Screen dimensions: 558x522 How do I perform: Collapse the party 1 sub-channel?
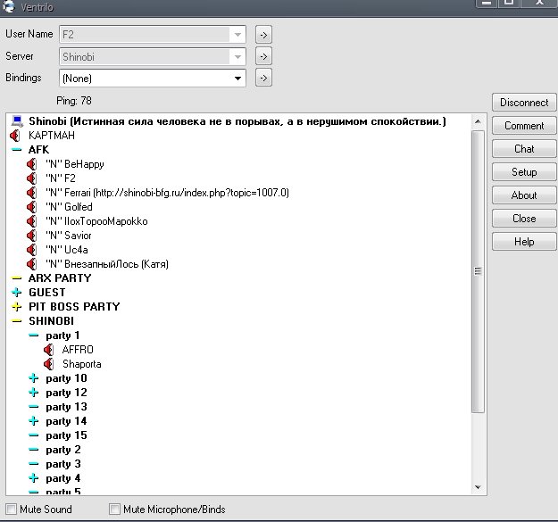pyautogui.click(x=33, y=336)
